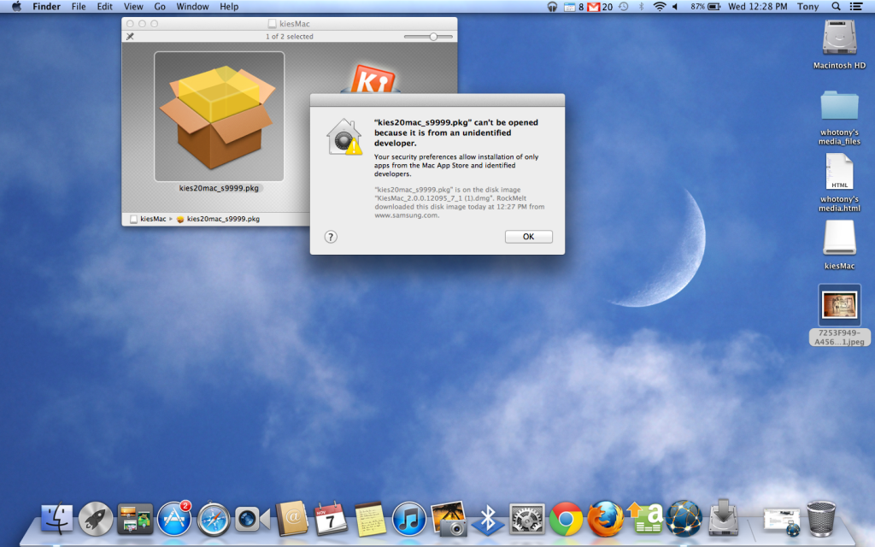
Task: Open the File menu
Action: [79, 7]
